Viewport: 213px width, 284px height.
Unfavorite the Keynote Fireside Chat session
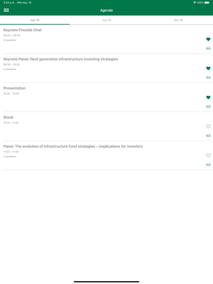point(208,39)
